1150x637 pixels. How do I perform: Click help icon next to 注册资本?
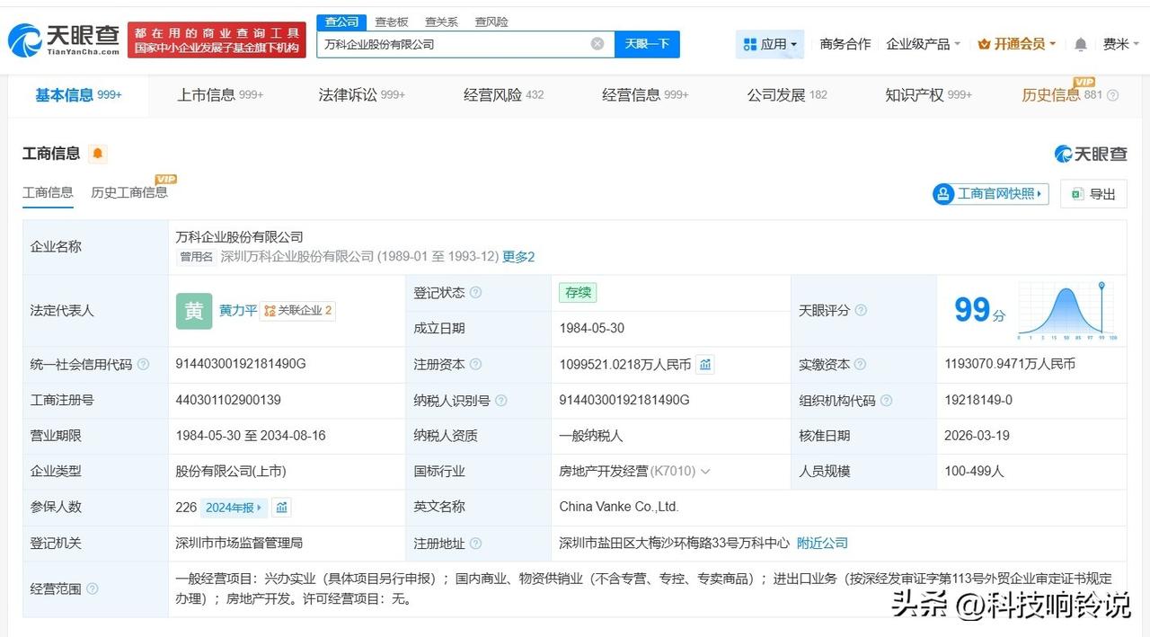tap(475, 364)
